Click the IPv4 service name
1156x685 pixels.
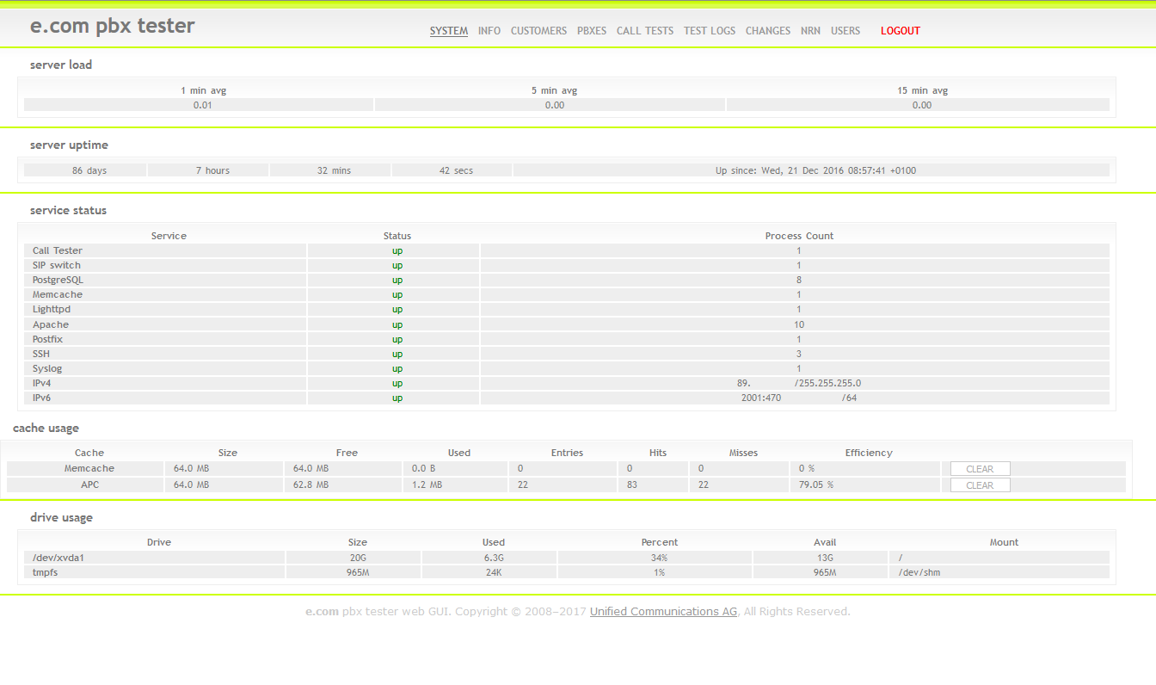click(42, 383)
